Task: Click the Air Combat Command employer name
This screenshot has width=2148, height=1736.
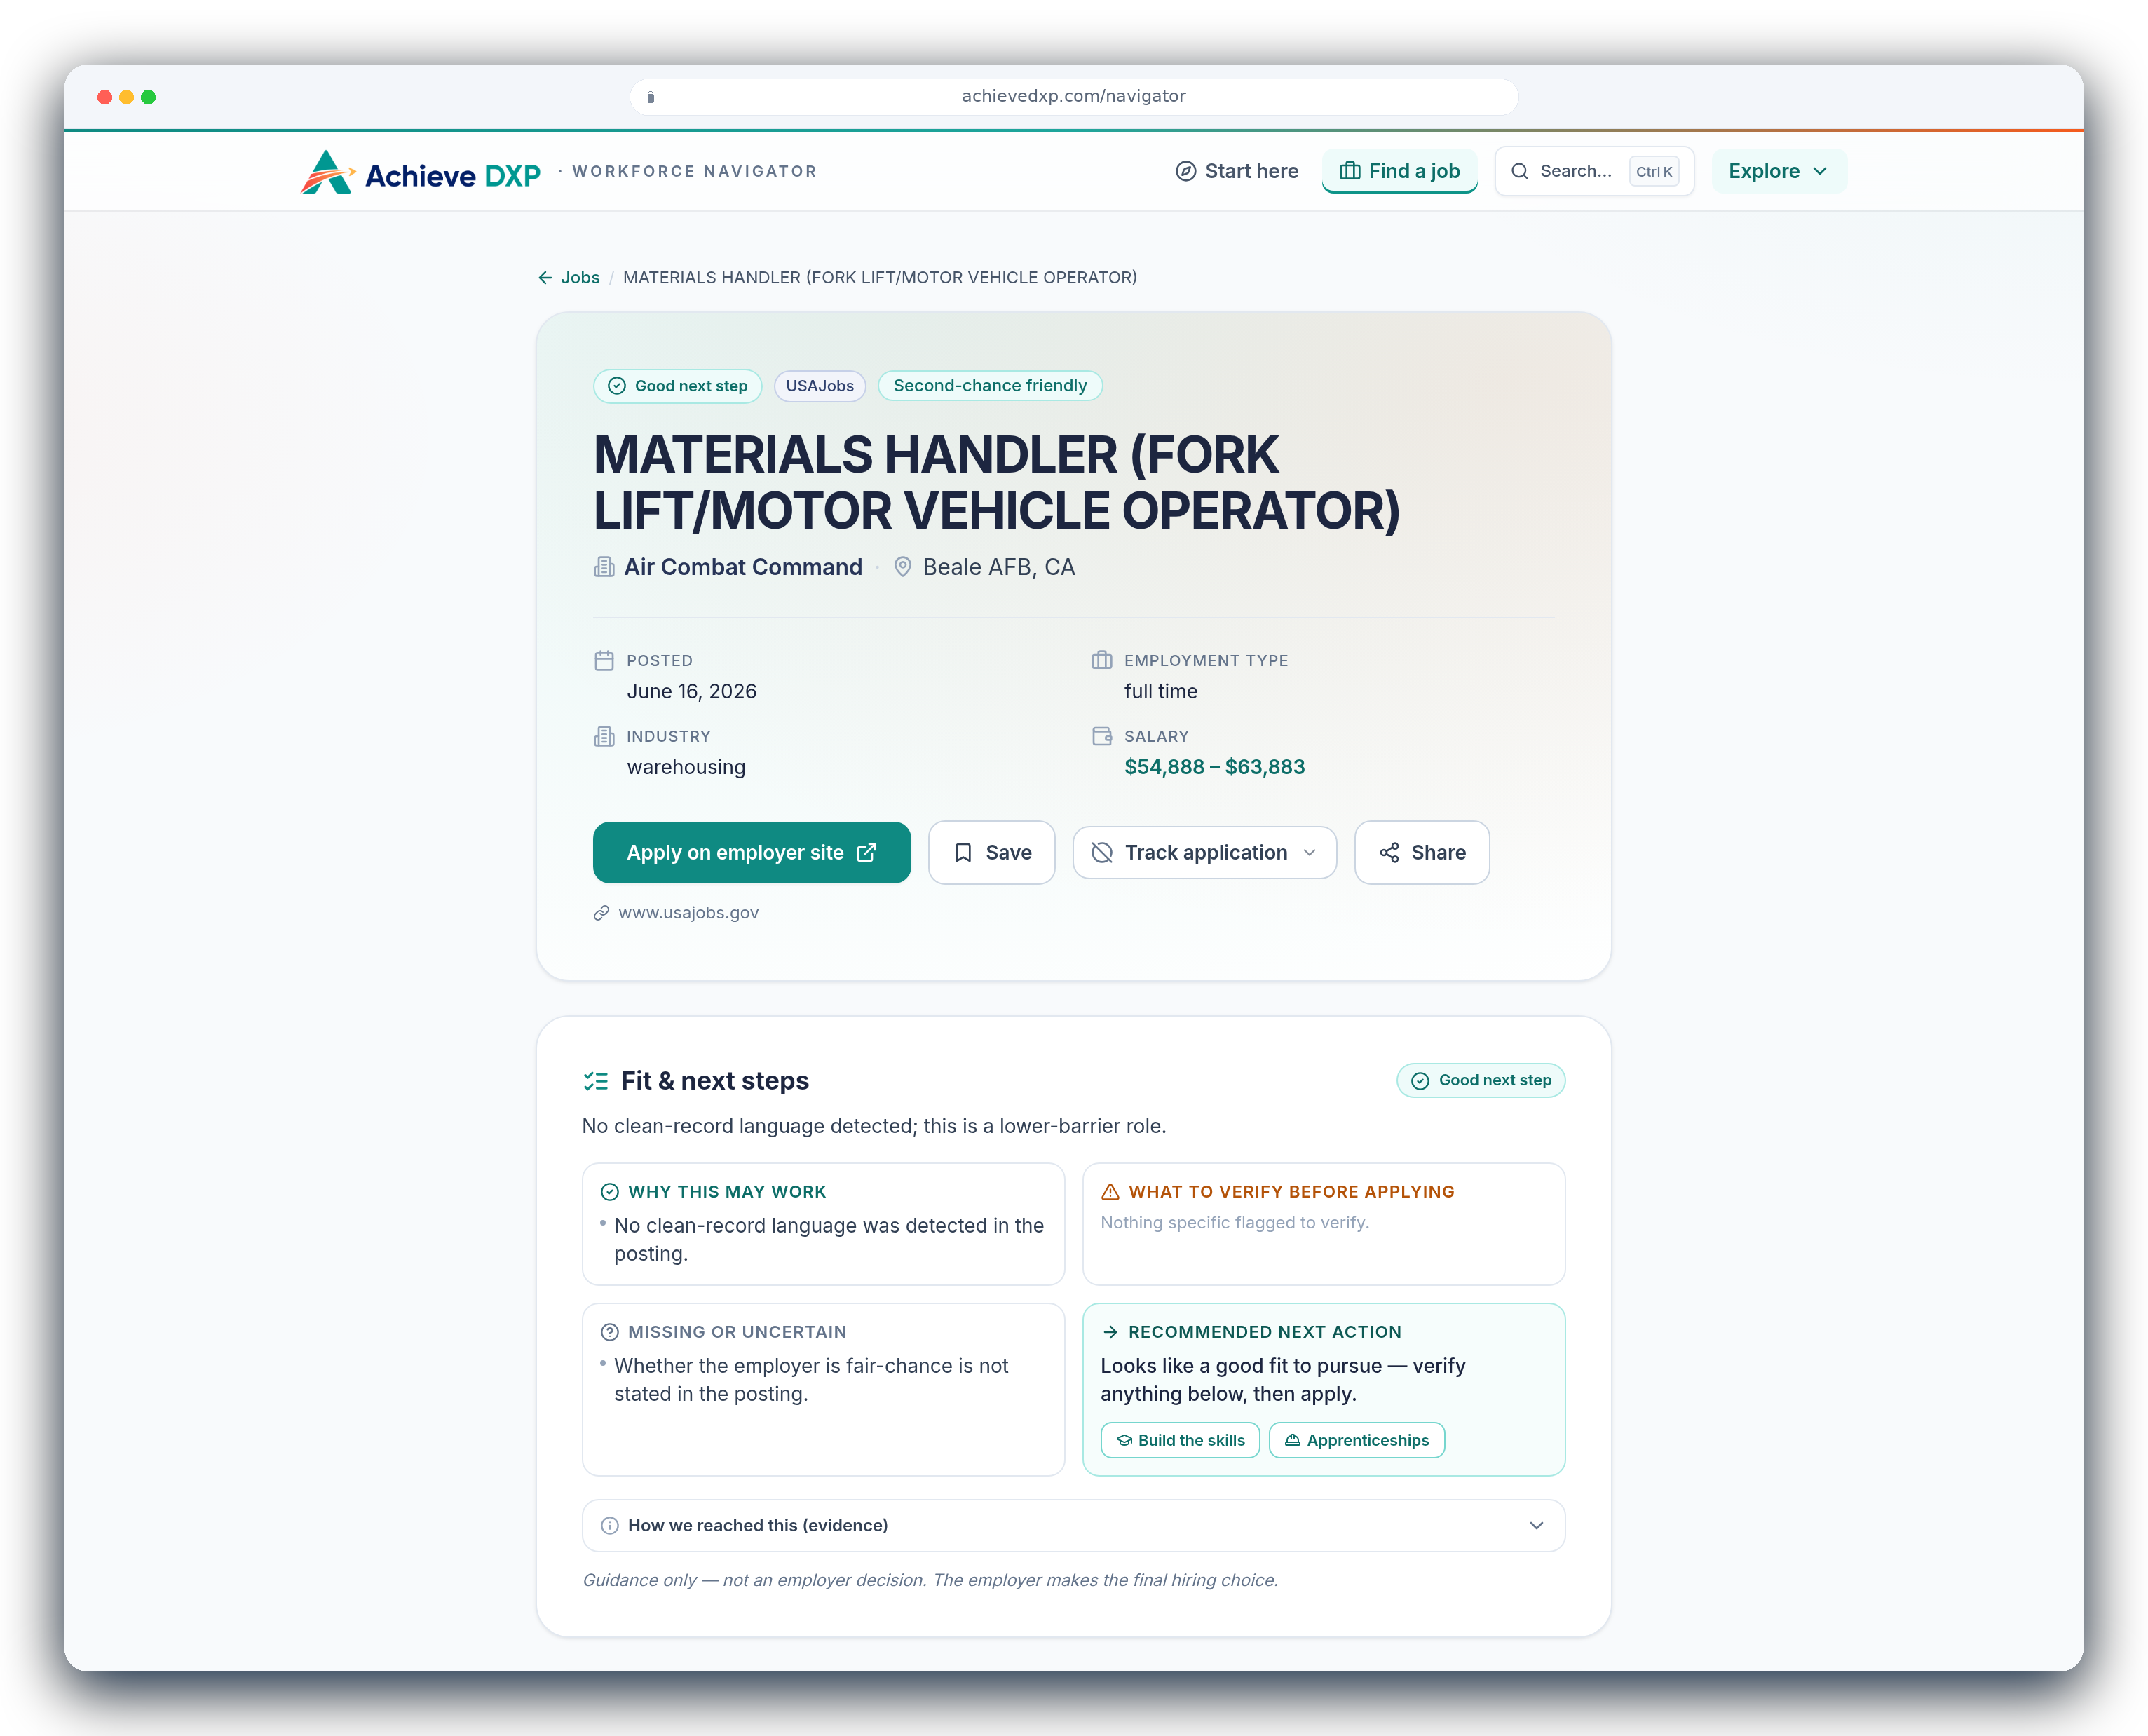Action: point(743,567)
